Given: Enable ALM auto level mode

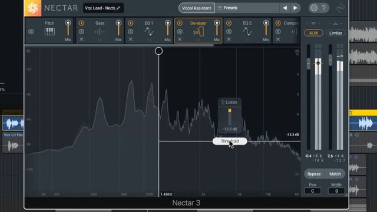Looking at the screenshot, I should point(313,33).
